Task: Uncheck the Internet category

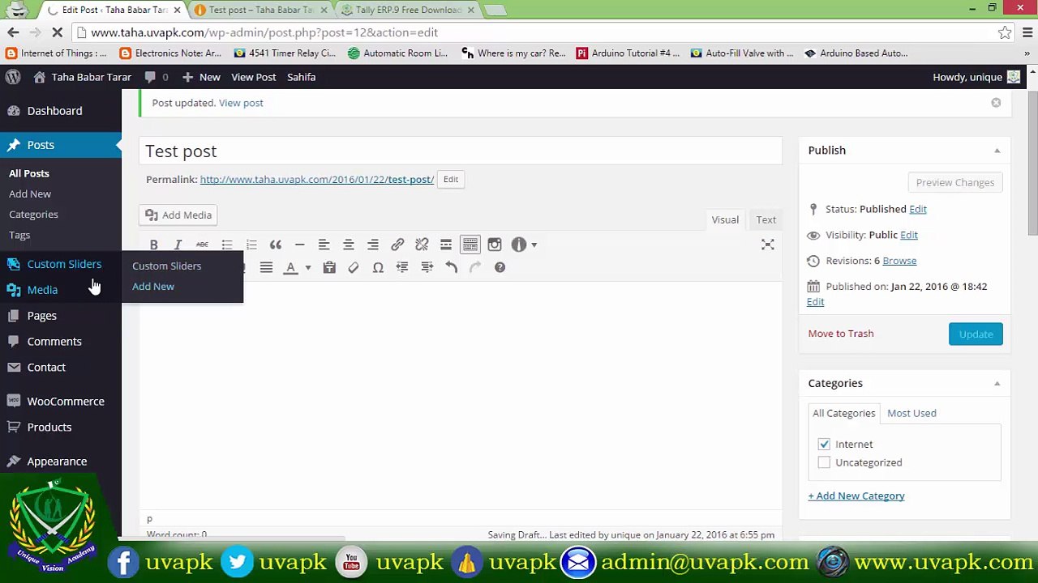Action: pyautogui.click(x=824, y=444)
